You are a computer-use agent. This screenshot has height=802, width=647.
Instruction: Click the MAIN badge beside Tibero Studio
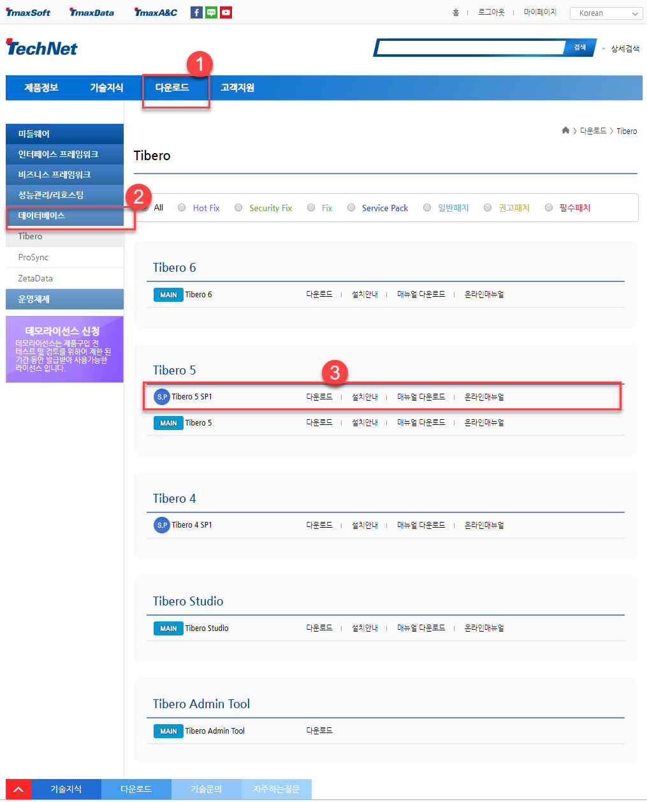(168, 628)
